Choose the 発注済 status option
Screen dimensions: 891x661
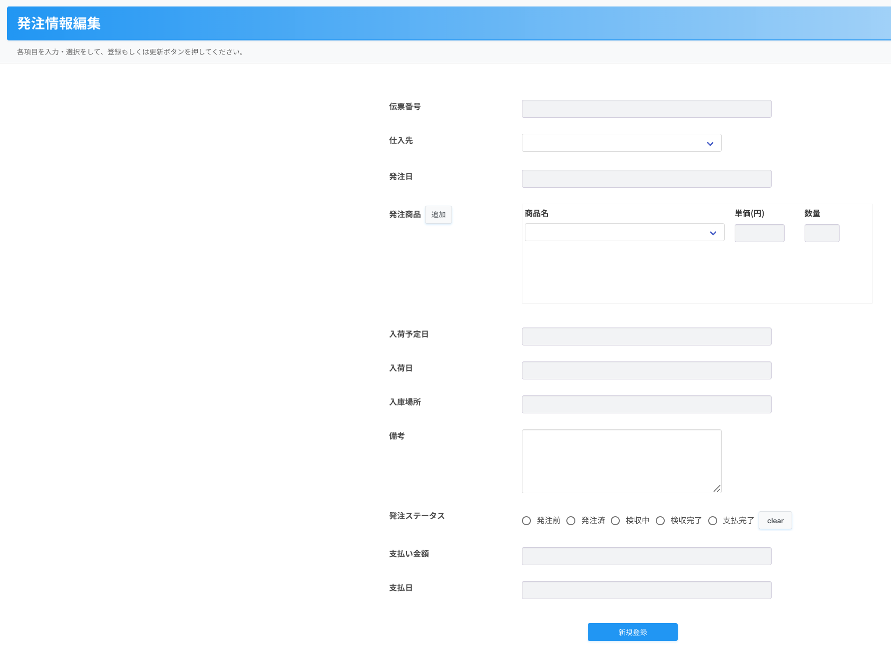tap(571, 521)
